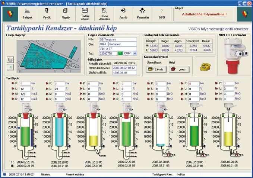Click the second tank with cyan fill

click(59, 132)
